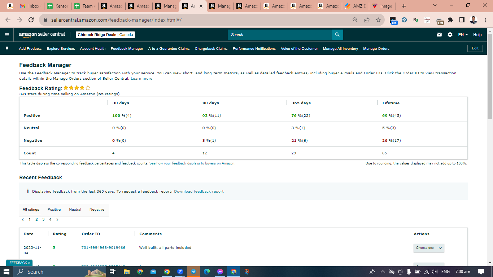Open the FEEDBACK button at bottom left

point(19,263)
